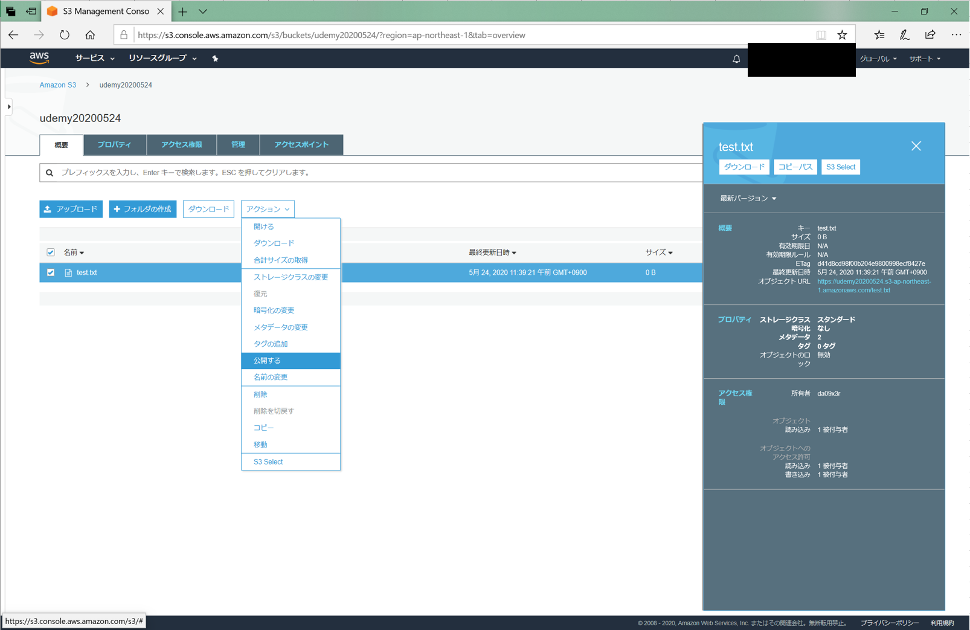The image size is (970, 630).
Task: Open the サポート dropdown menu
Action: pyautogui.click(x=925, y=59)
